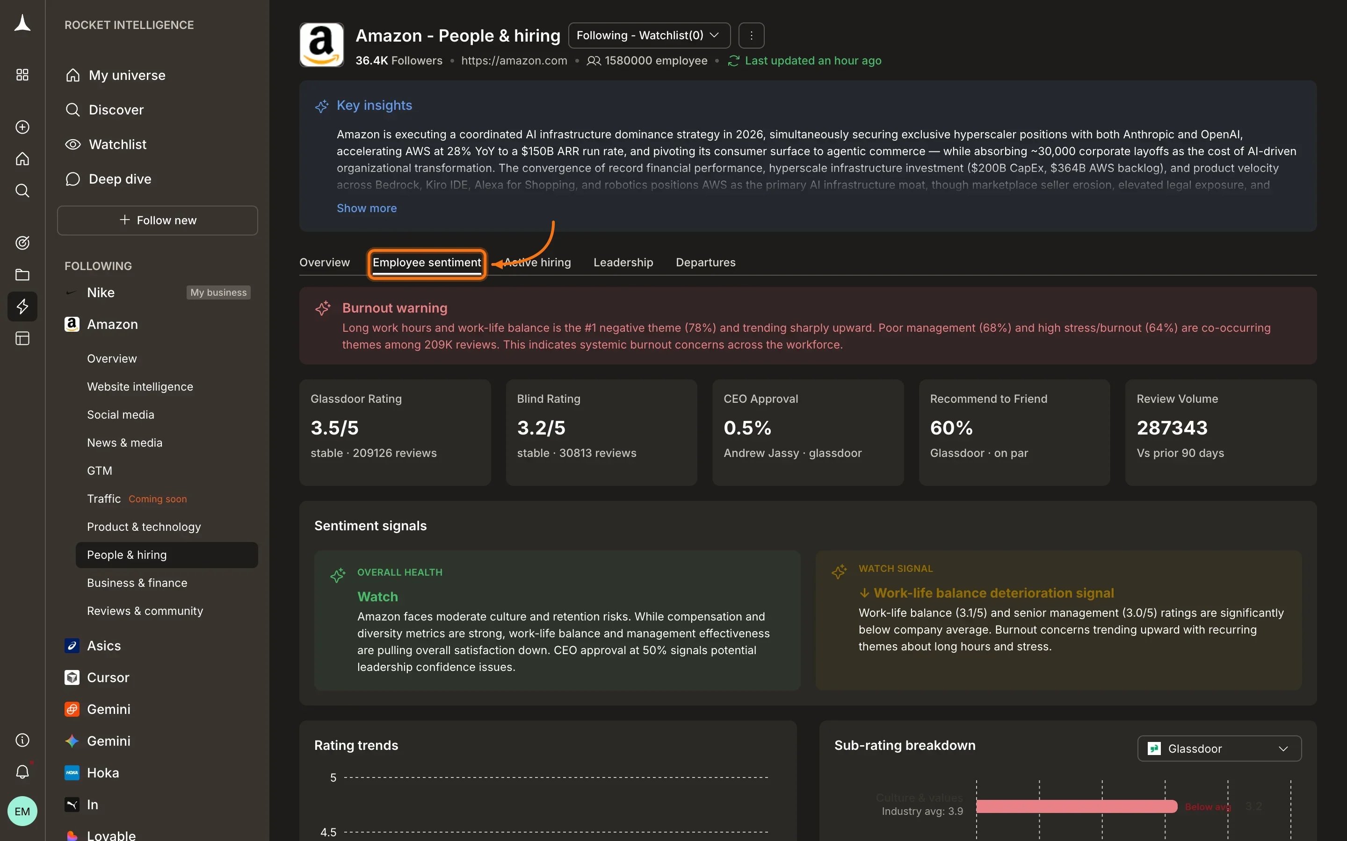1347x841 pixels.
Task: Switch to the Departures tab
Action: point(705,263)
